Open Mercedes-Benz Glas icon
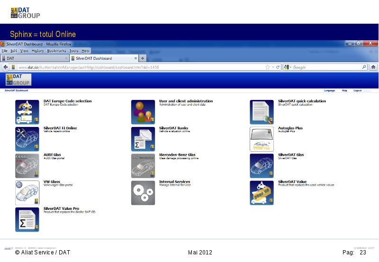 [x=143, y=166]
